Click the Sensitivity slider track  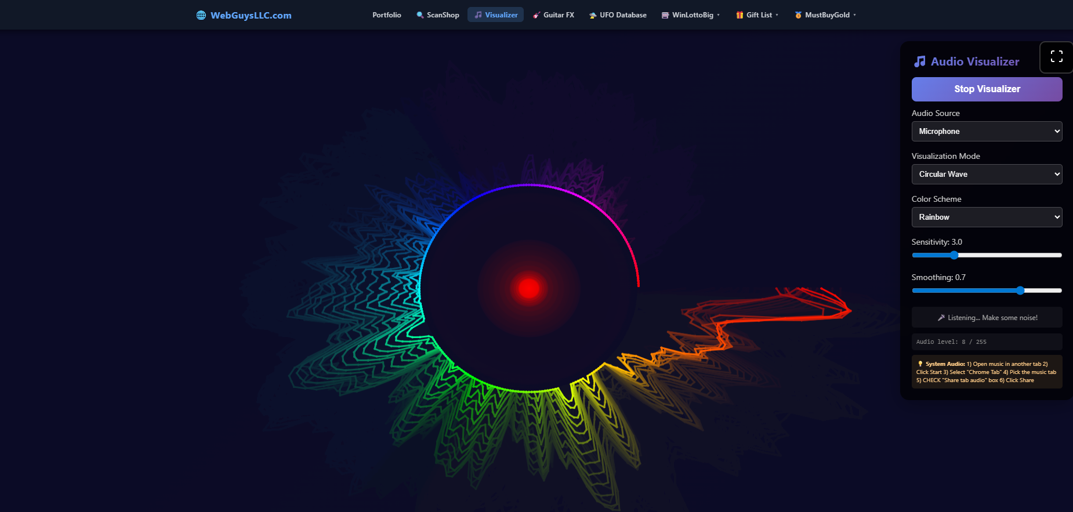click(987, 255)
